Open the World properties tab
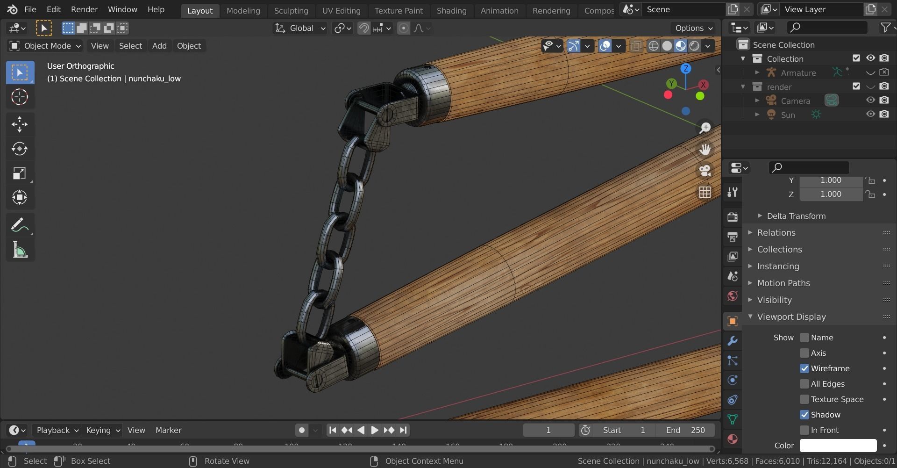The image size is (897, 468). coord(733,295)
